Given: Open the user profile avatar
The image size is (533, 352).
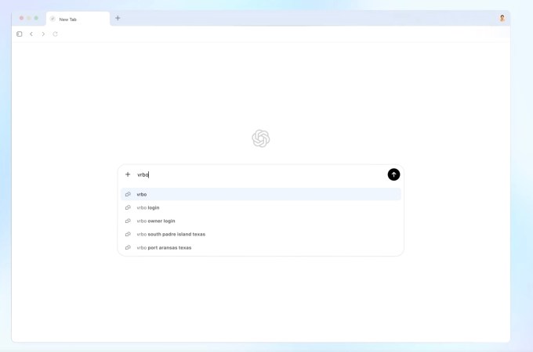Looking at the screenshot, I should [502, 18].
